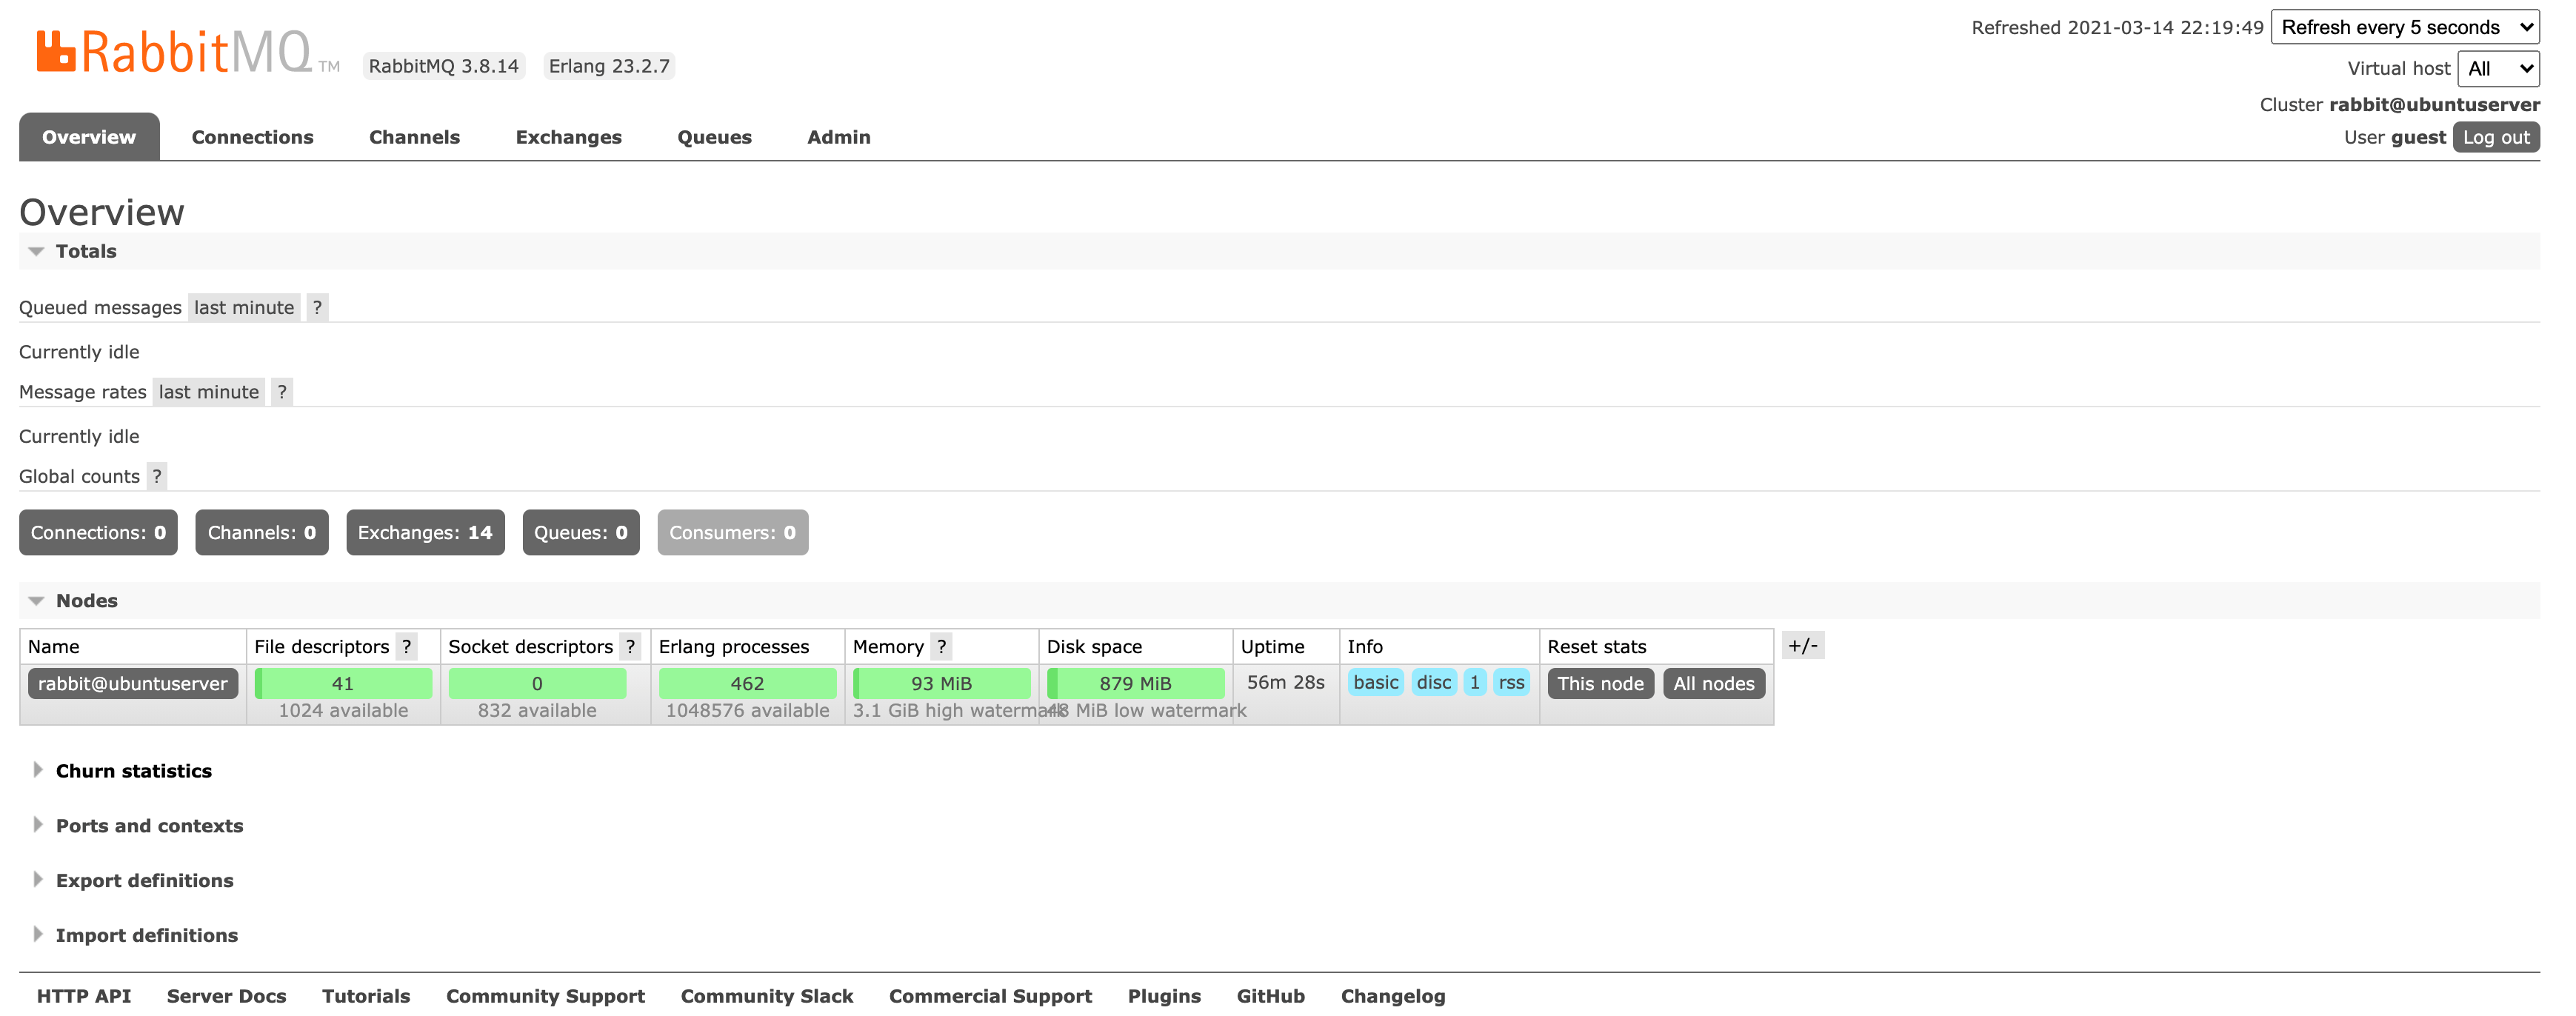Click the Erlang 23.2.7 version badge

point(609,66)
